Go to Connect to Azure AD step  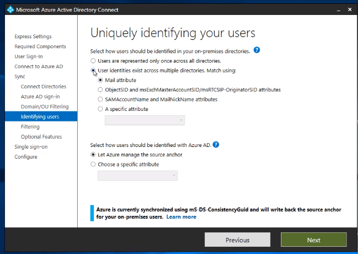click(x=39, y=67)
